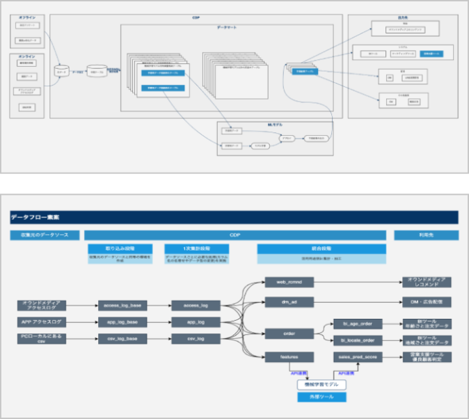Select the bi_locate_order node
Image resolution: width=469 pixels, height=419 pixels.
point(358,340)
